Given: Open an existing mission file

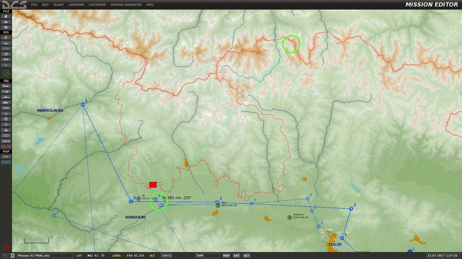Looking at the screenshot, I should click(6, 22).
